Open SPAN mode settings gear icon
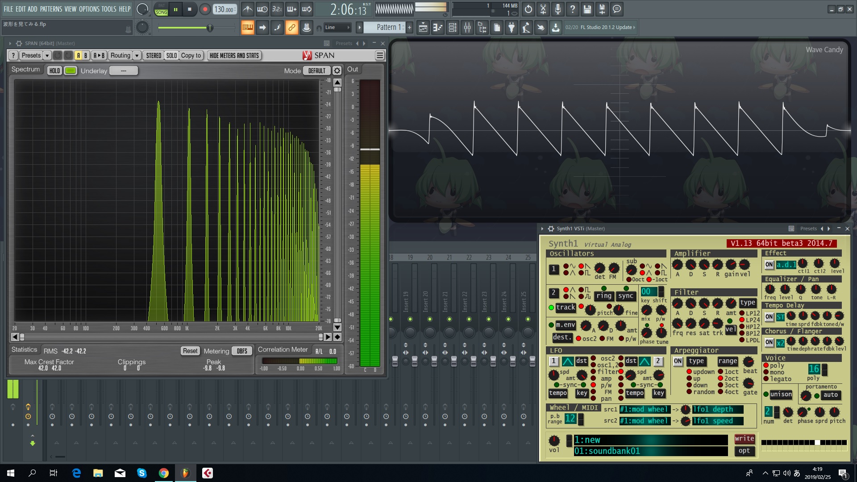857x482 pixels. coord(337,71)
